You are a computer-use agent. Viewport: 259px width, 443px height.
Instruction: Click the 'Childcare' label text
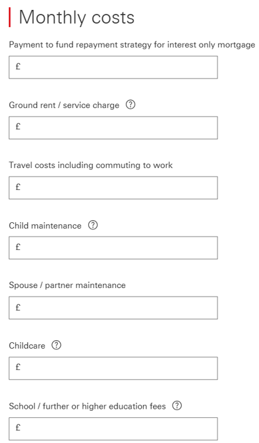click(27, 345)
